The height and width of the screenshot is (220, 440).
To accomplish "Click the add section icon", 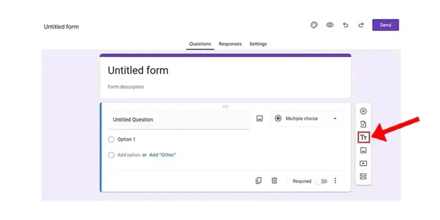I will coord(363,177).
